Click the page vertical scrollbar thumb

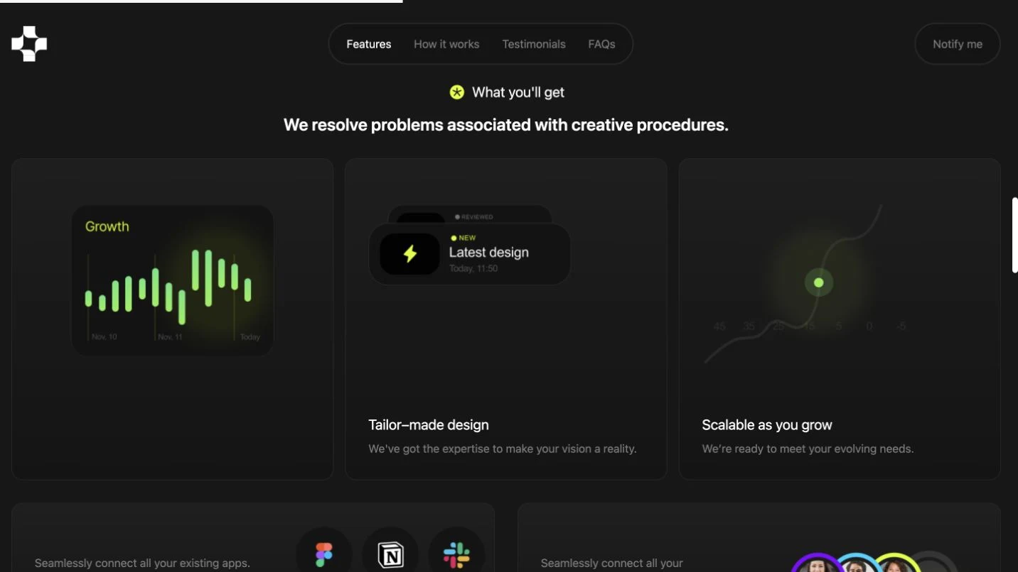[1015, 235]
